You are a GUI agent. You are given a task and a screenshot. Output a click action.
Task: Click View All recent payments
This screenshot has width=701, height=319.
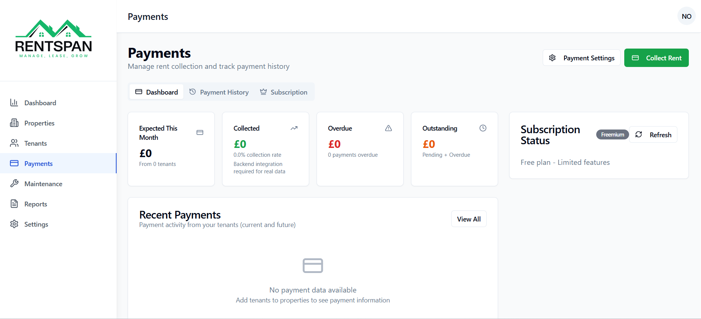click(469, 219)
